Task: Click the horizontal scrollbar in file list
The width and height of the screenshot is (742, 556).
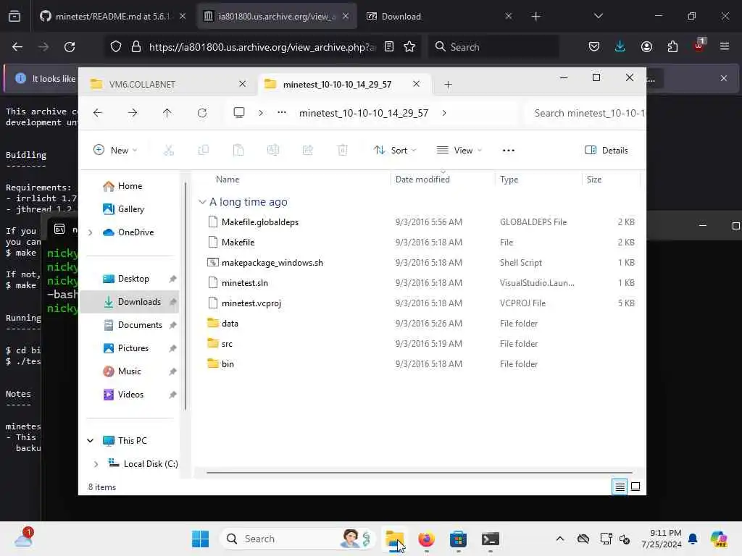Action: click(x=419, y=472)
